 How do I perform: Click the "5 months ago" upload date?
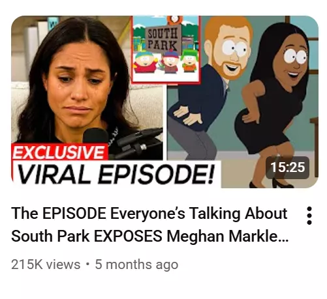(136, 264)
